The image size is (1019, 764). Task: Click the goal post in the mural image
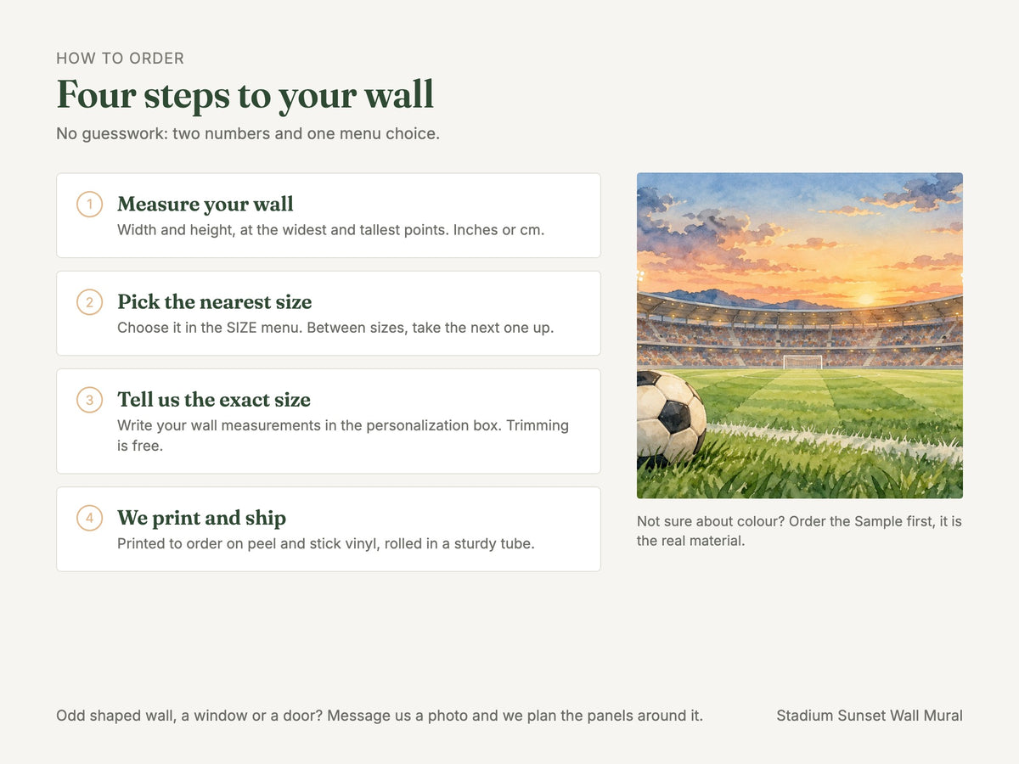pos(802,362)
